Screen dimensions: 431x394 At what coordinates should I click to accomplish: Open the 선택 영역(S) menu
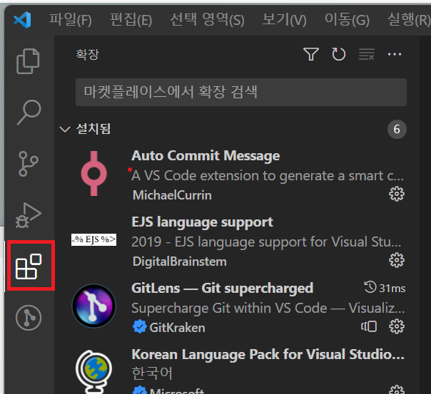[207, 20]
